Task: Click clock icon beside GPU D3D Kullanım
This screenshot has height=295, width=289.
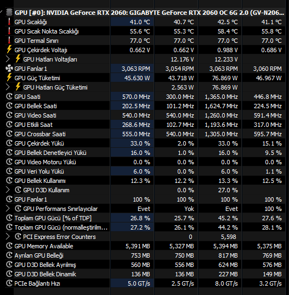Action: click(18, 190)
